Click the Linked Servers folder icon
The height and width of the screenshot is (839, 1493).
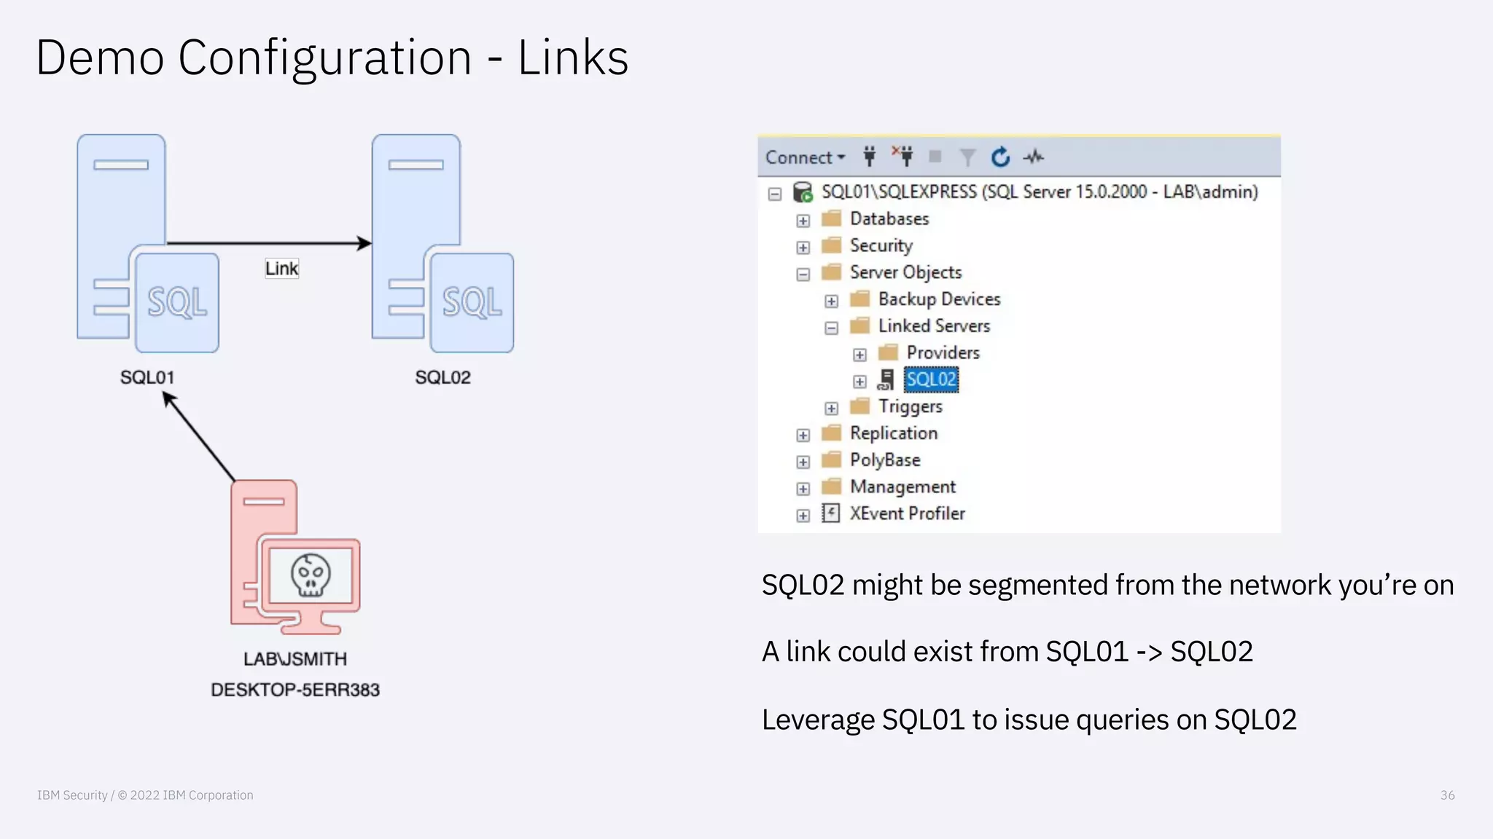(x=859, y=326)
